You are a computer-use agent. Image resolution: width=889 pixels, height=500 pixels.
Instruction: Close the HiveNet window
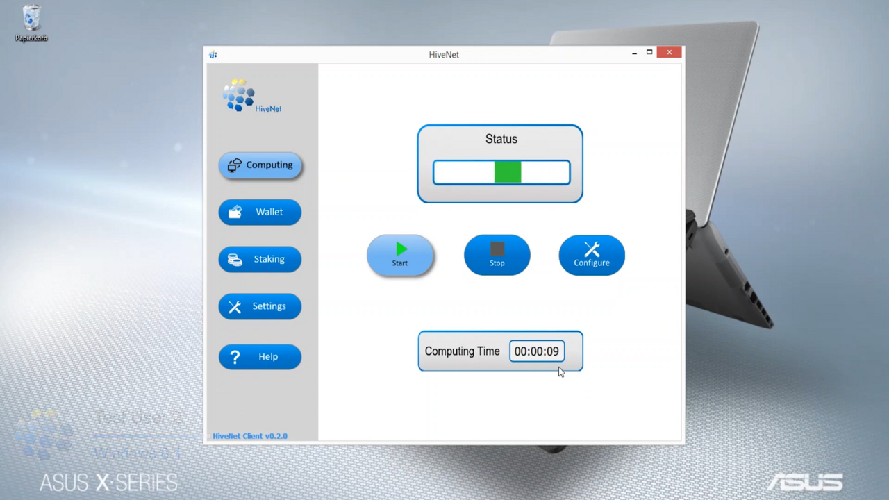tap(670, 53)
